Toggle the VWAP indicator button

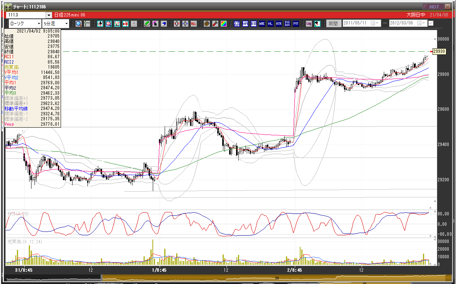(x=237, y=24)
